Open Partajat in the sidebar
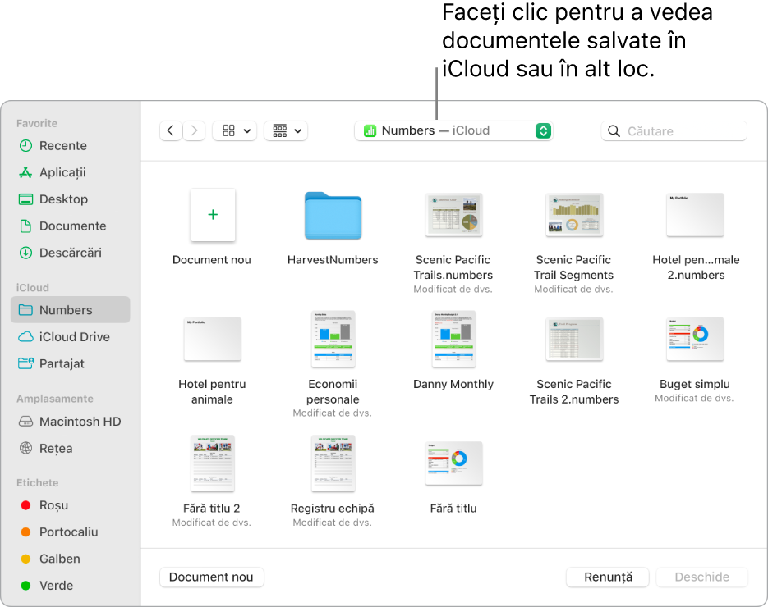The width and height of the screenshot is (768, 607). click(x=71, y=363)
